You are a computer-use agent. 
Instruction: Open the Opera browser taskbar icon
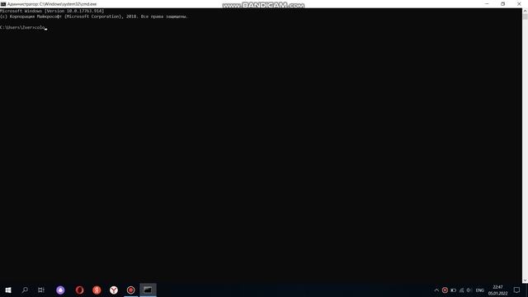coord(79,290)
